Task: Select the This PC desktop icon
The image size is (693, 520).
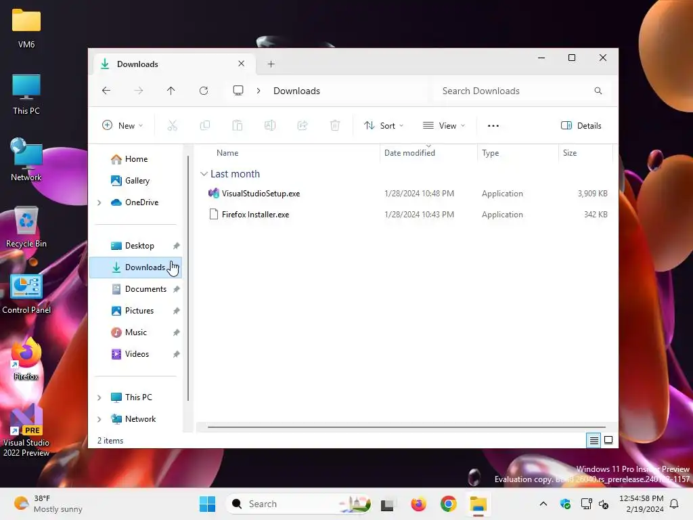Action: (x=26, y=95)
